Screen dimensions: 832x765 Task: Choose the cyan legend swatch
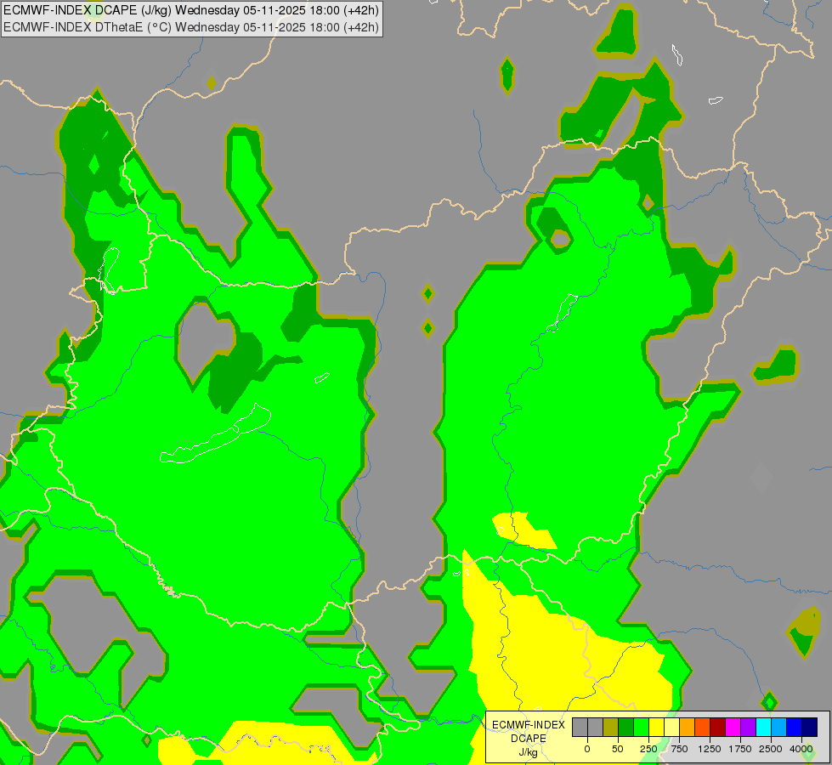(x=763, y=727)
